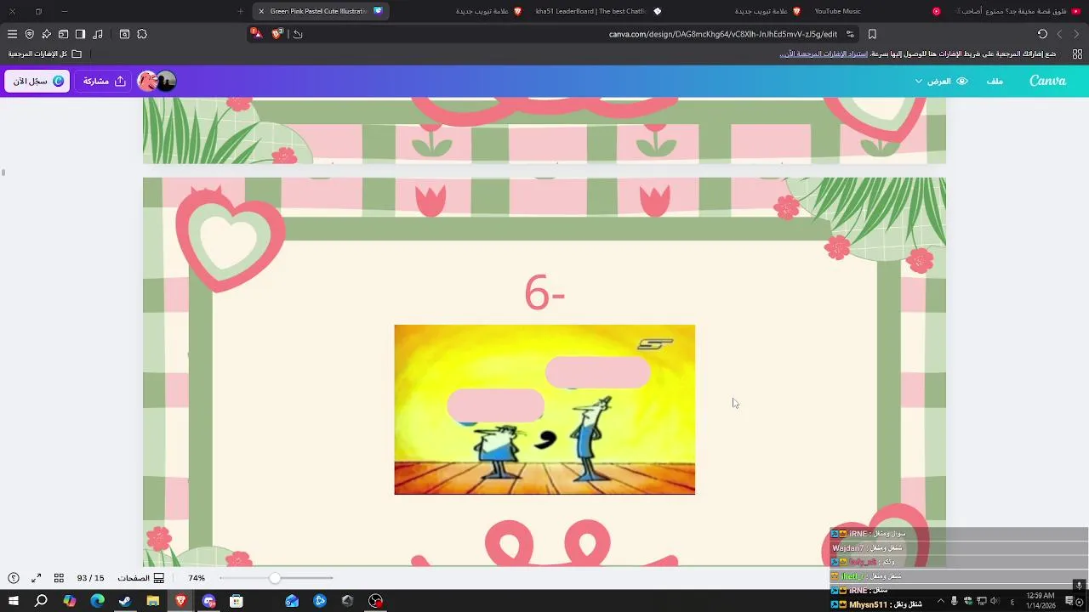1089x612 pixels.
Task: Open Microsoft Copilot from the taskbar
Action: pyautogui.click(x=69, y=601)
